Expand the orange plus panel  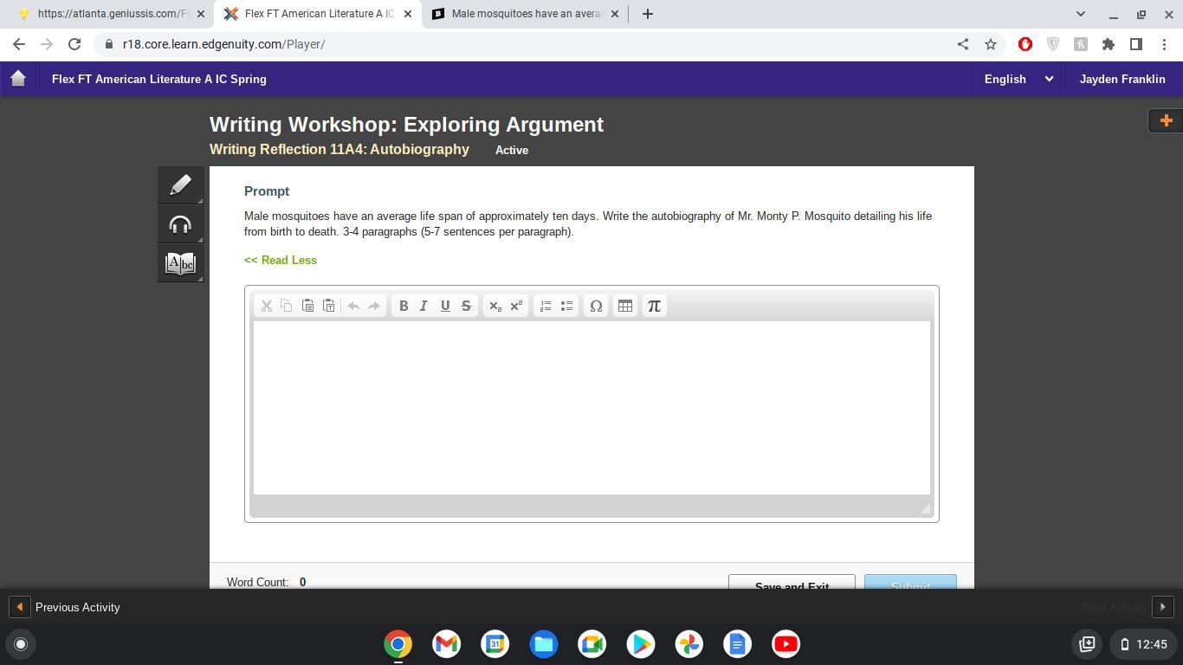pyautogui.click(x=1165, y=120)
